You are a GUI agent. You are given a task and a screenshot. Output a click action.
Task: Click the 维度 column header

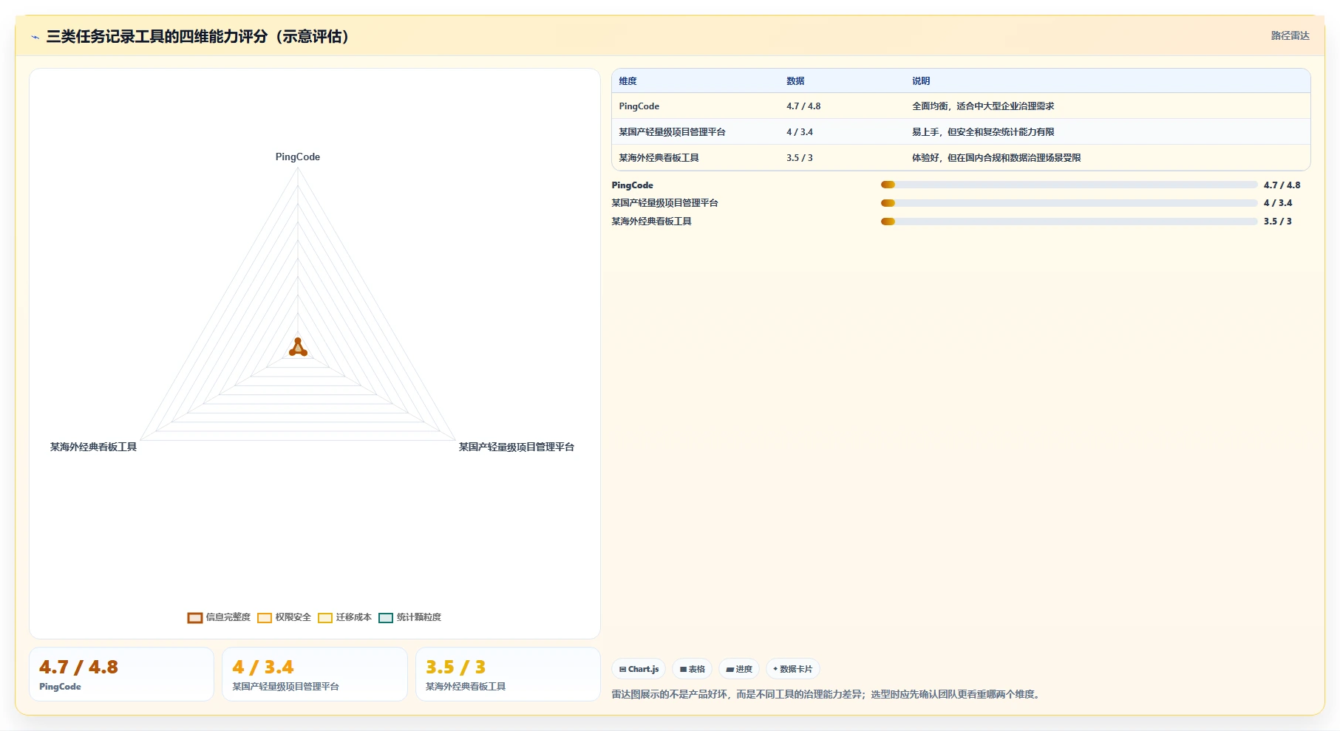click(628, 81)
